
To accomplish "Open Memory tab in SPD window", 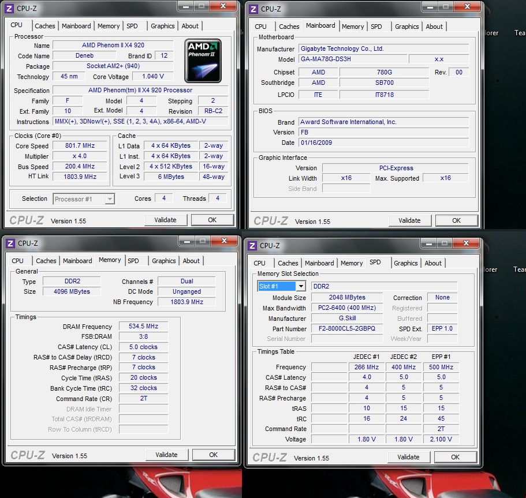I will (352, 263).
